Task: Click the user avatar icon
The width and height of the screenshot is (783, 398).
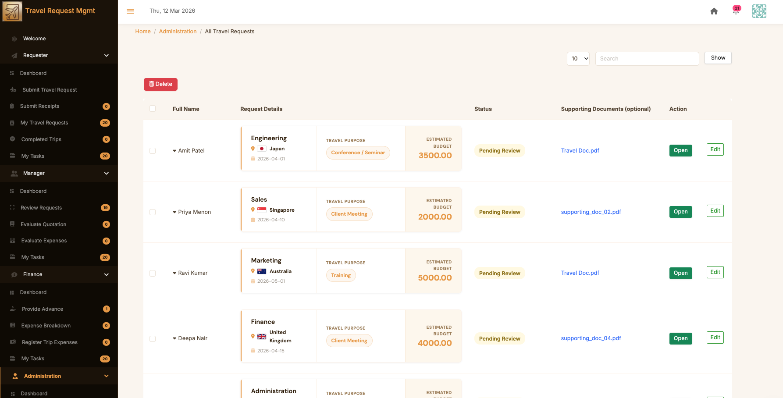Action: click(759, 11)
